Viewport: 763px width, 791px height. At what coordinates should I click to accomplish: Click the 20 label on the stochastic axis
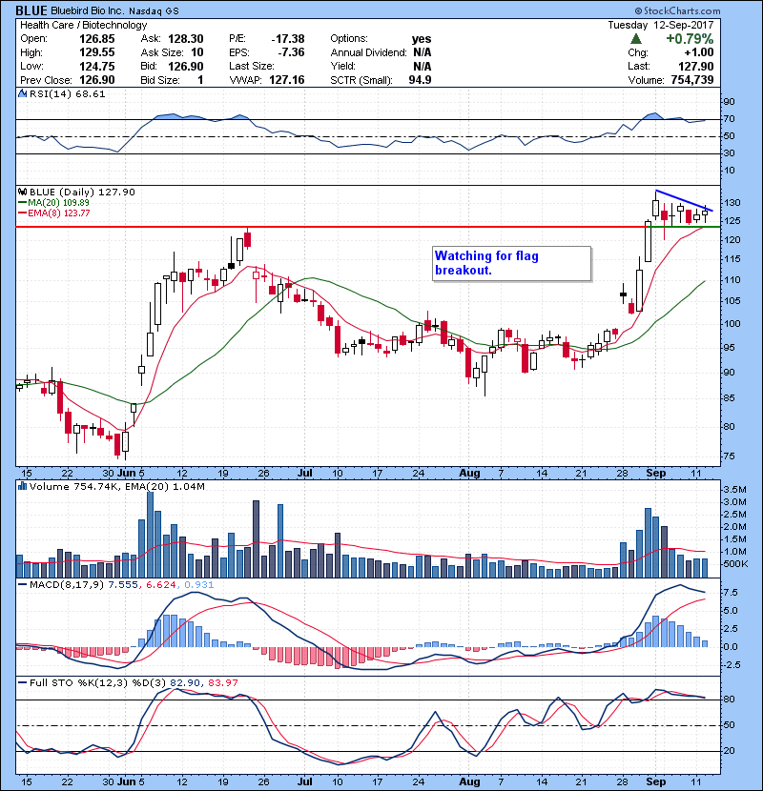[x=730, y=751]
